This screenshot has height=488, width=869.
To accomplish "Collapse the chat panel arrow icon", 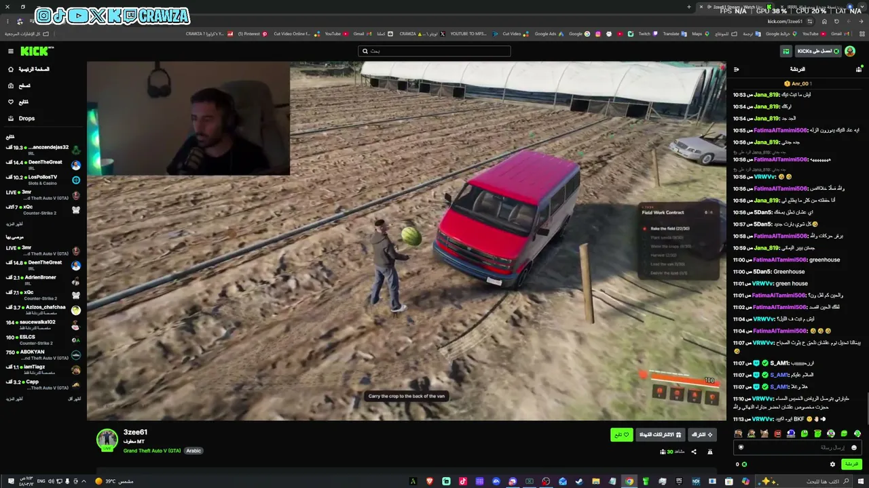I will click(737, 69).
